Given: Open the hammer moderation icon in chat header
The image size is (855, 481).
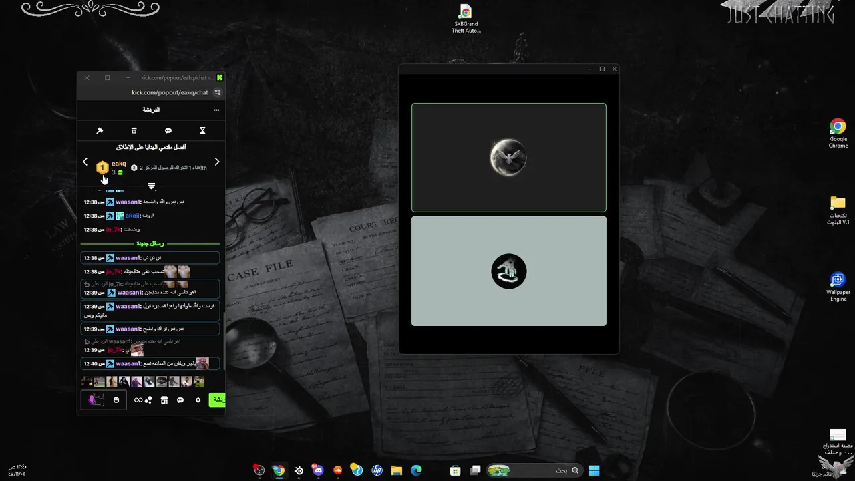Looking at the screenshot, I should coord(100,131).
